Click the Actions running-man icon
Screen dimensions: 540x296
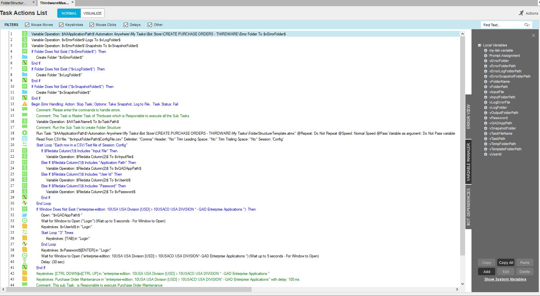(x=521, y=13)
